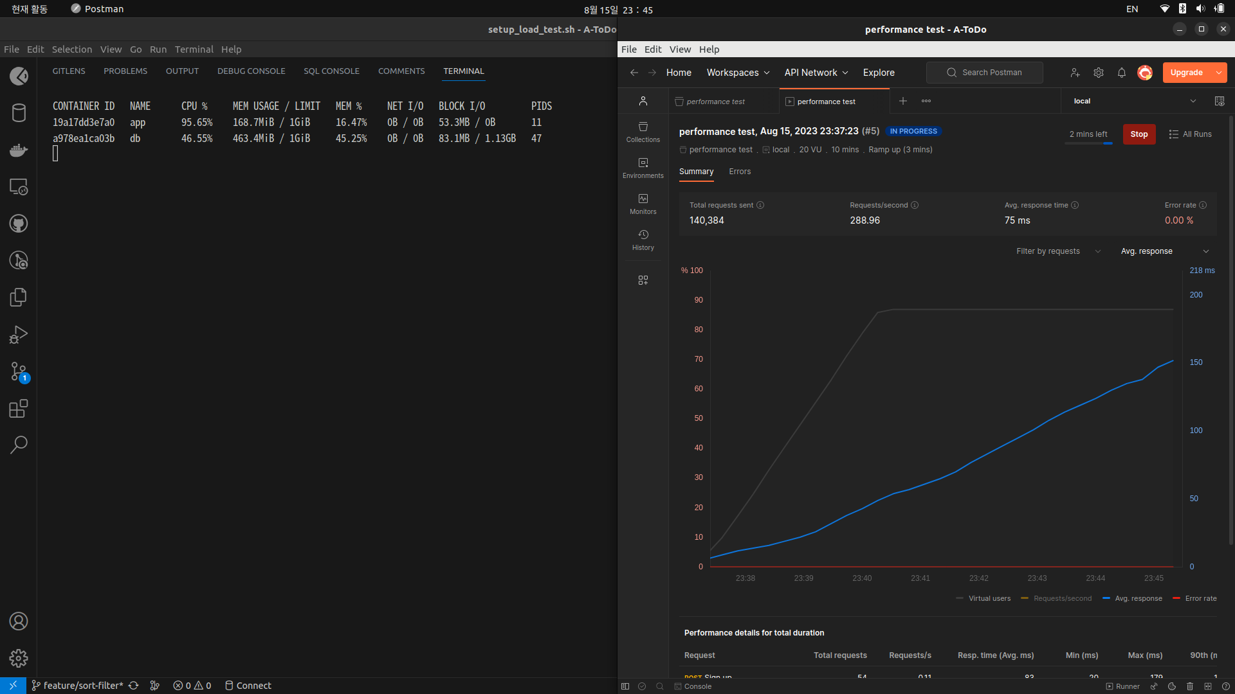View All Runs list

[1190, 134]
